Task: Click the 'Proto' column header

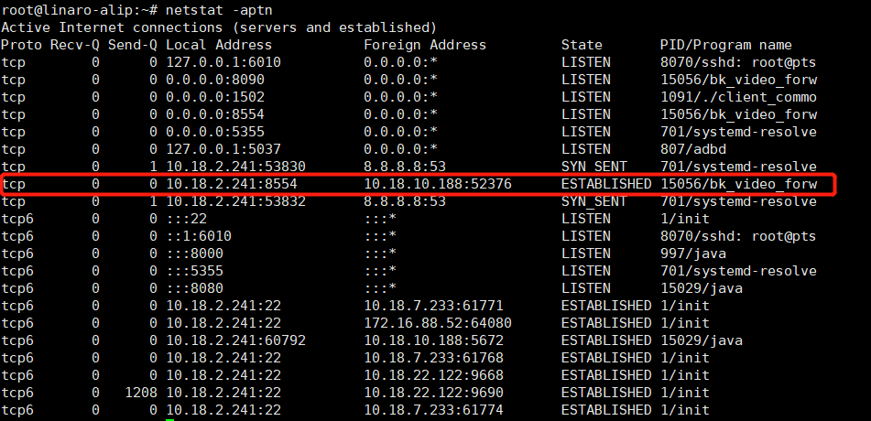Action: pyautogui.click(x=21, y=45)
